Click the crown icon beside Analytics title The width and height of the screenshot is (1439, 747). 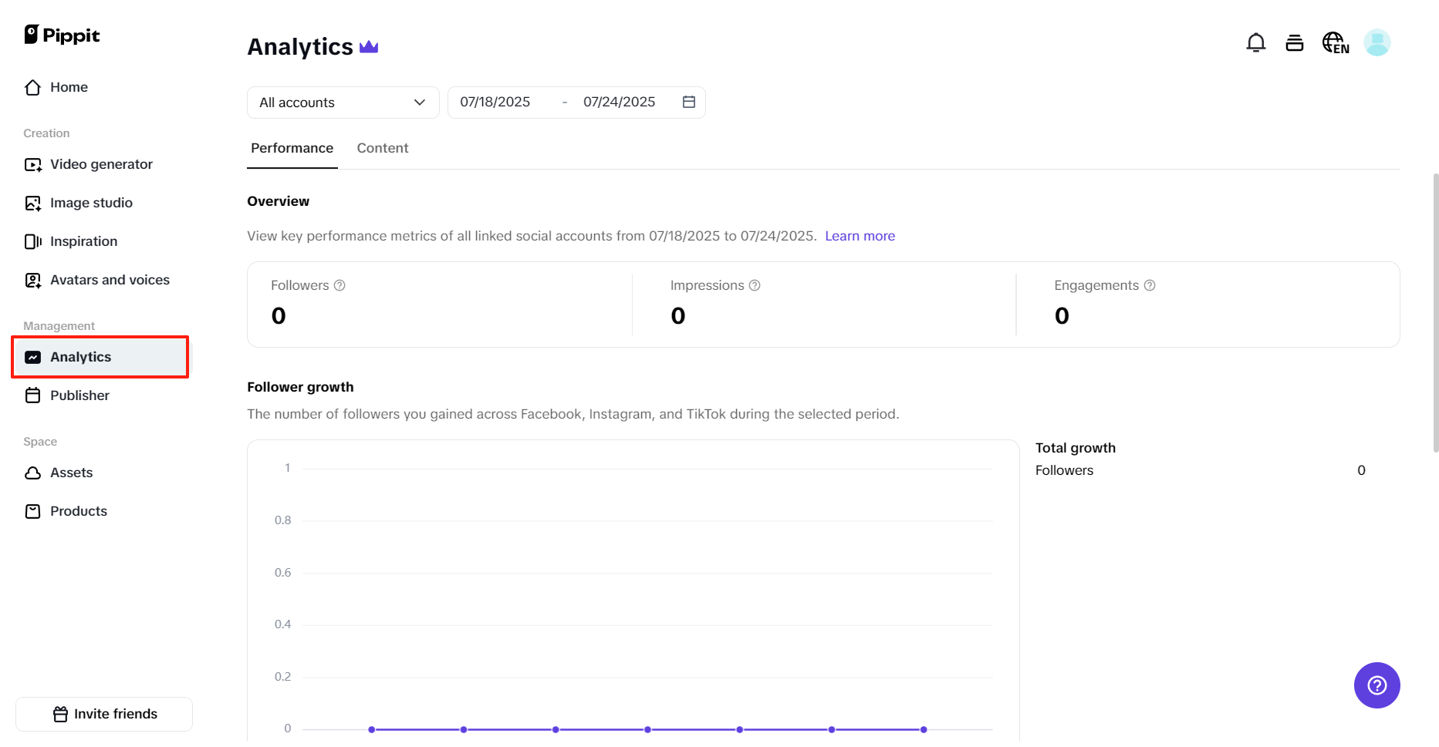pos(369,46)
